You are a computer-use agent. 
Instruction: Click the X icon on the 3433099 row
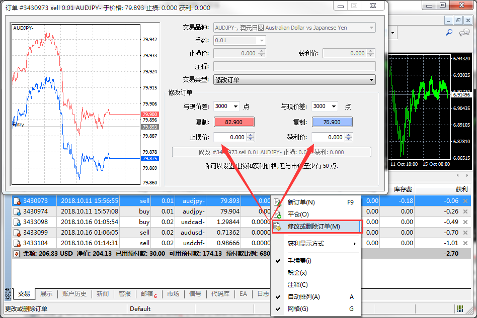[x=465, y=233]
